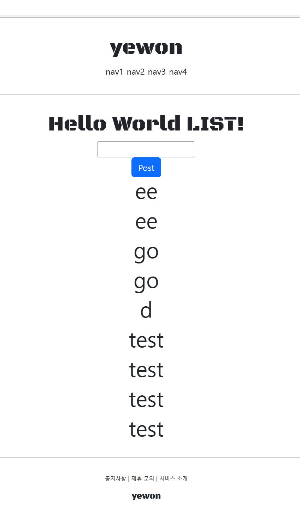Click the small yewon logo in the footer
The height and width of the screenshot is (505, 300).
click(x=146, y=496)
